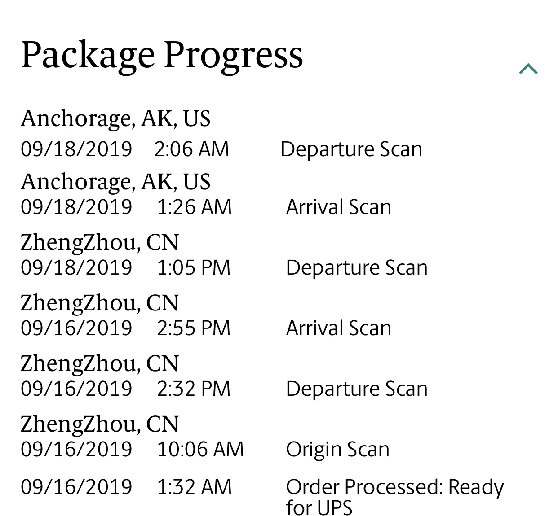Select the Anchorage Departure Scan status
558x516 pixels.
(351, 149)
